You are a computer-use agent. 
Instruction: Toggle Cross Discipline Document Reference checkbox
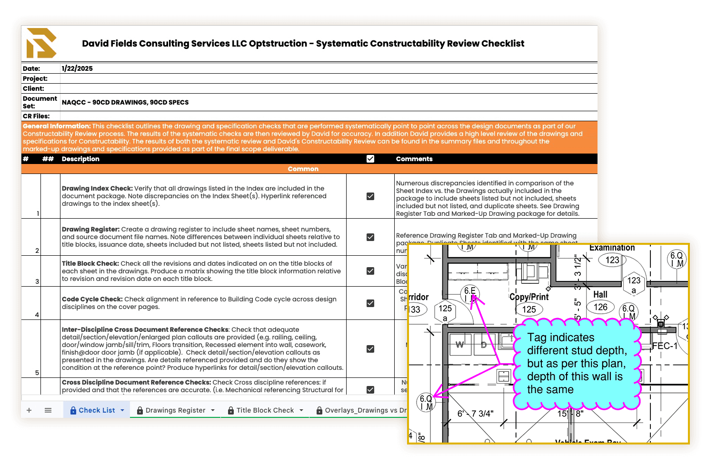point(370,390)
